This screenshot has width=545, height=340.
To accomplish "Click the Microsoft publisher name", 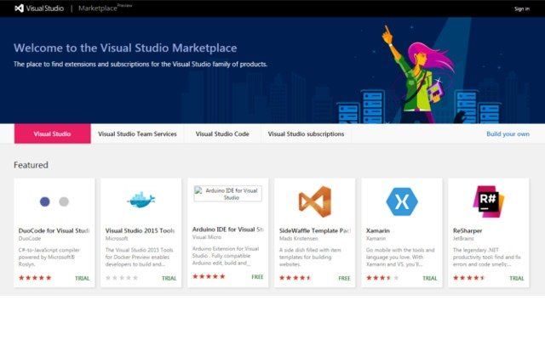I will [x=117, y=239].
